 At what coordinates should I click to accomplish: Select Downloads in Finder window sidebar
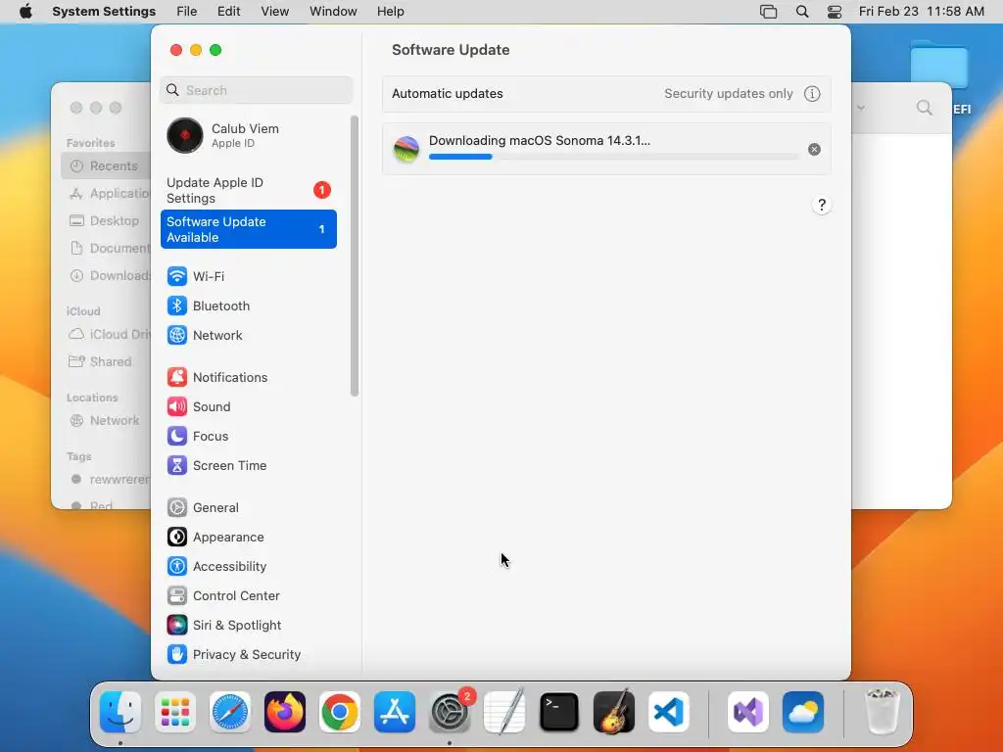point(106,275)
